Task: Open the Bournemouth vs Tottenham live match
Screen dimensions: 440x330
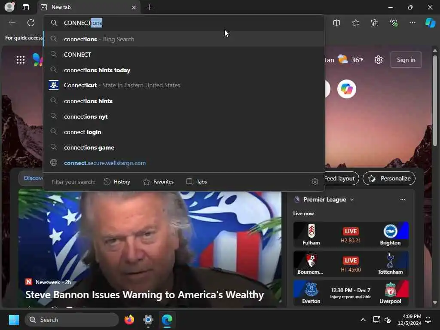Action: (x=351, y=264)
